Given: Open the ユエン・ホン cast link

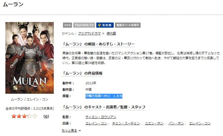Looking at the screenshot, I should 154,123.
